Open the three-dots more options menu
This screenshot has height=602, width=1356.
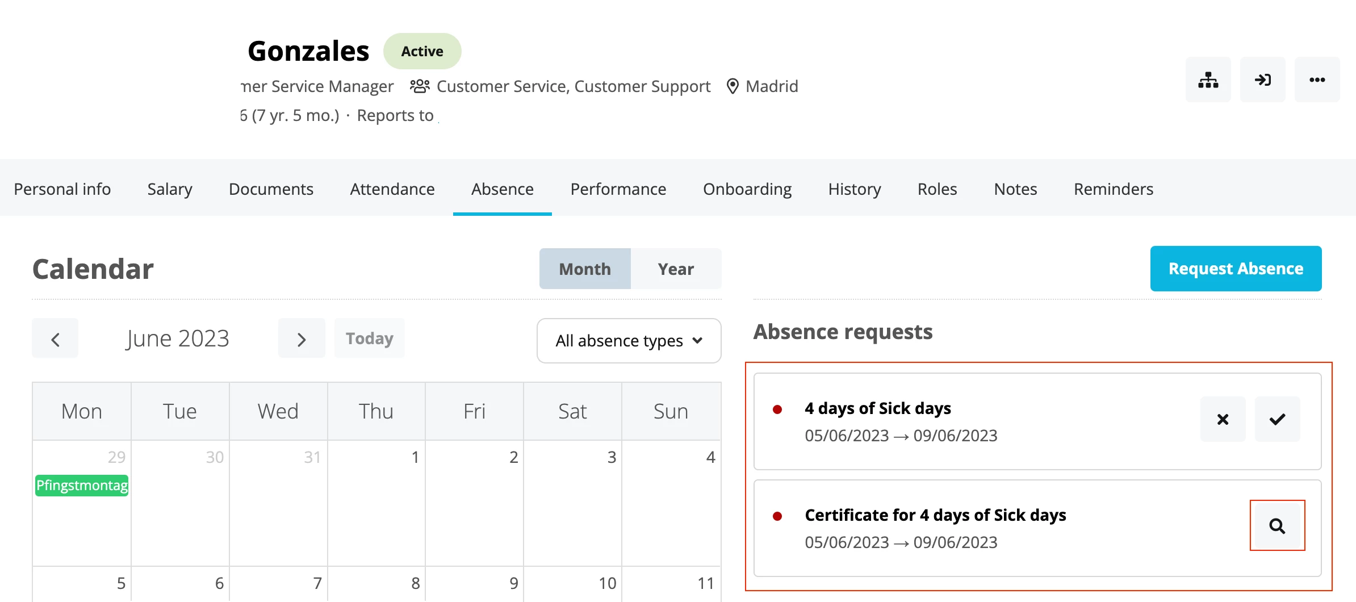coord(1317,80)
